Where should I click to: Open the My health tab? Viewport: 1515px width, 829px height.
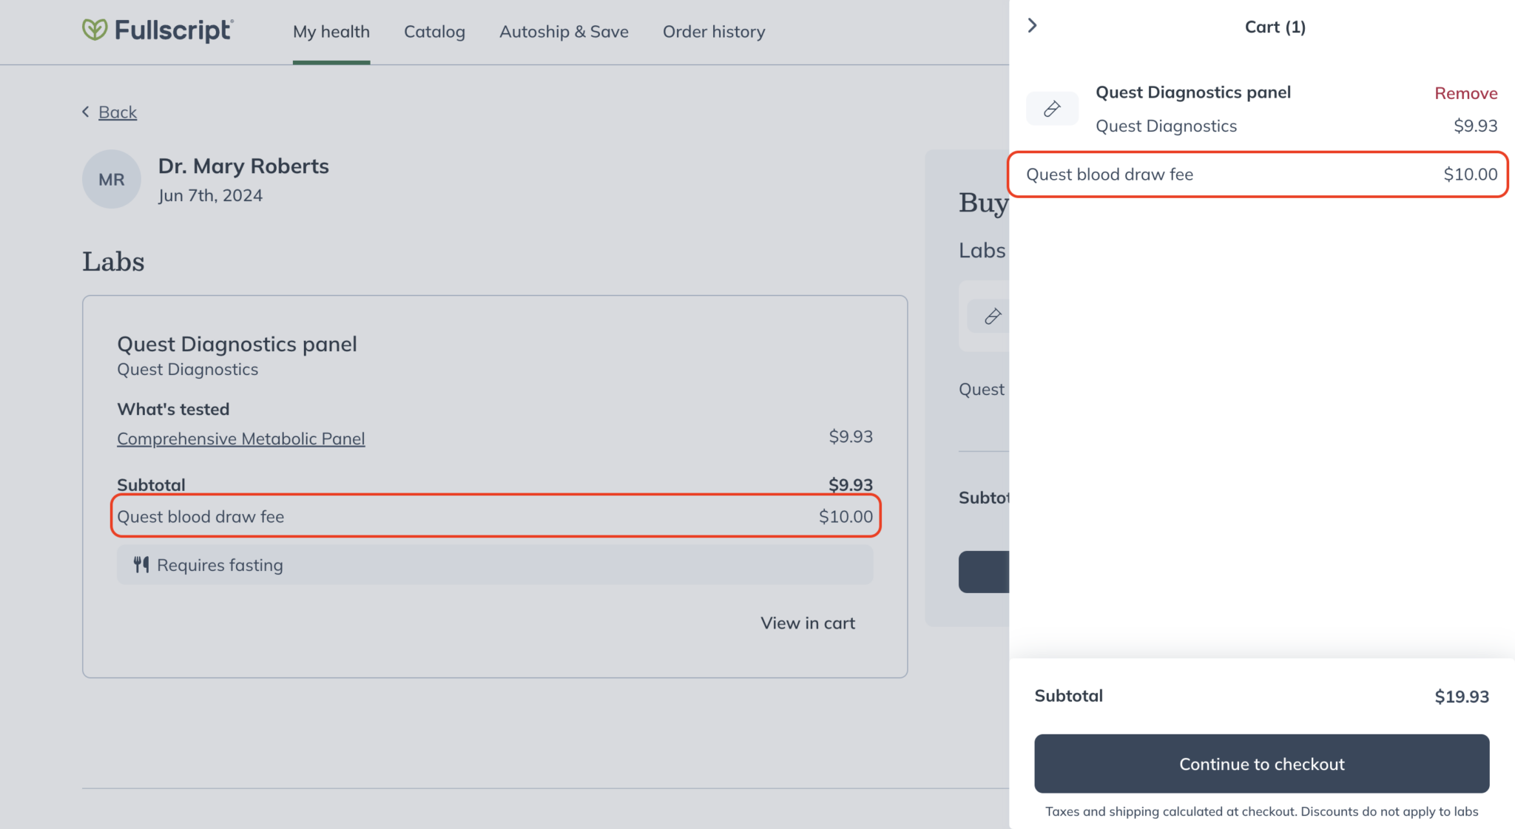pos(331,32)
